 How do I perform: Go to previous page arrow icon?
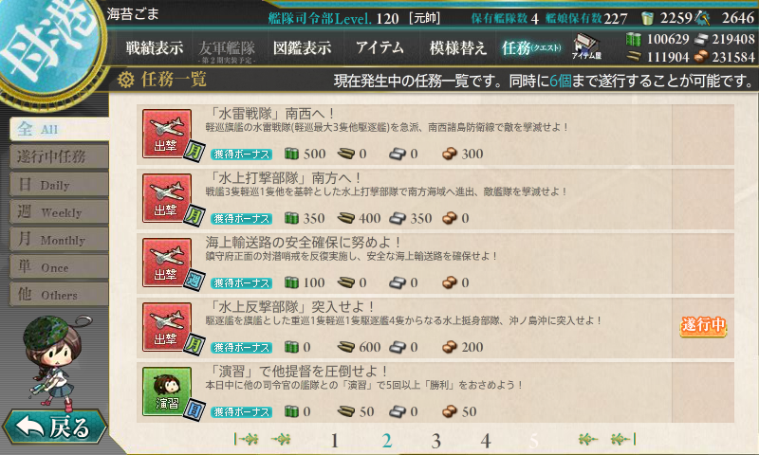tap(280, 439)
